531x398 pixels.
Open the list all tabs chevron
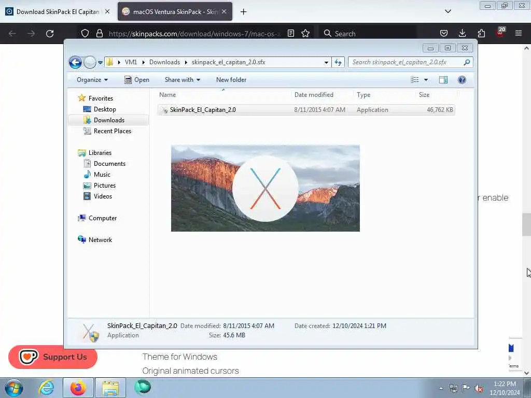(x=448, y=11)
